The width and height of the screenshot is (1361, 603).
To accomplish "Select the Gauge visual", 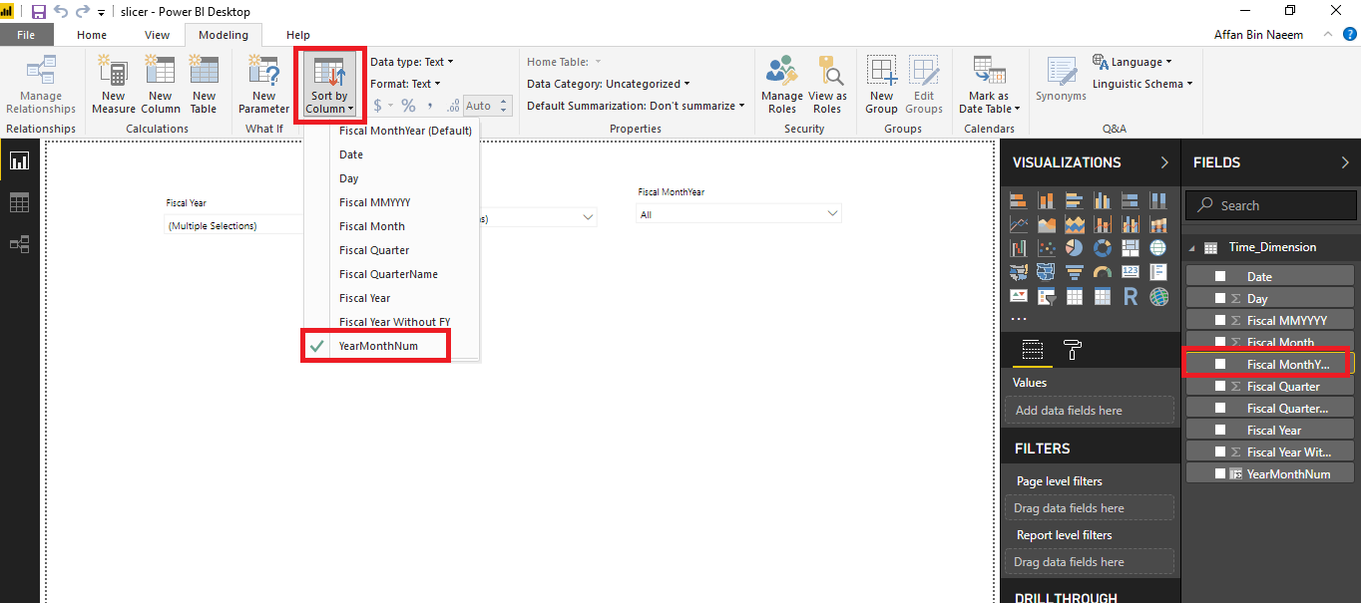I will click(1103, 272).
